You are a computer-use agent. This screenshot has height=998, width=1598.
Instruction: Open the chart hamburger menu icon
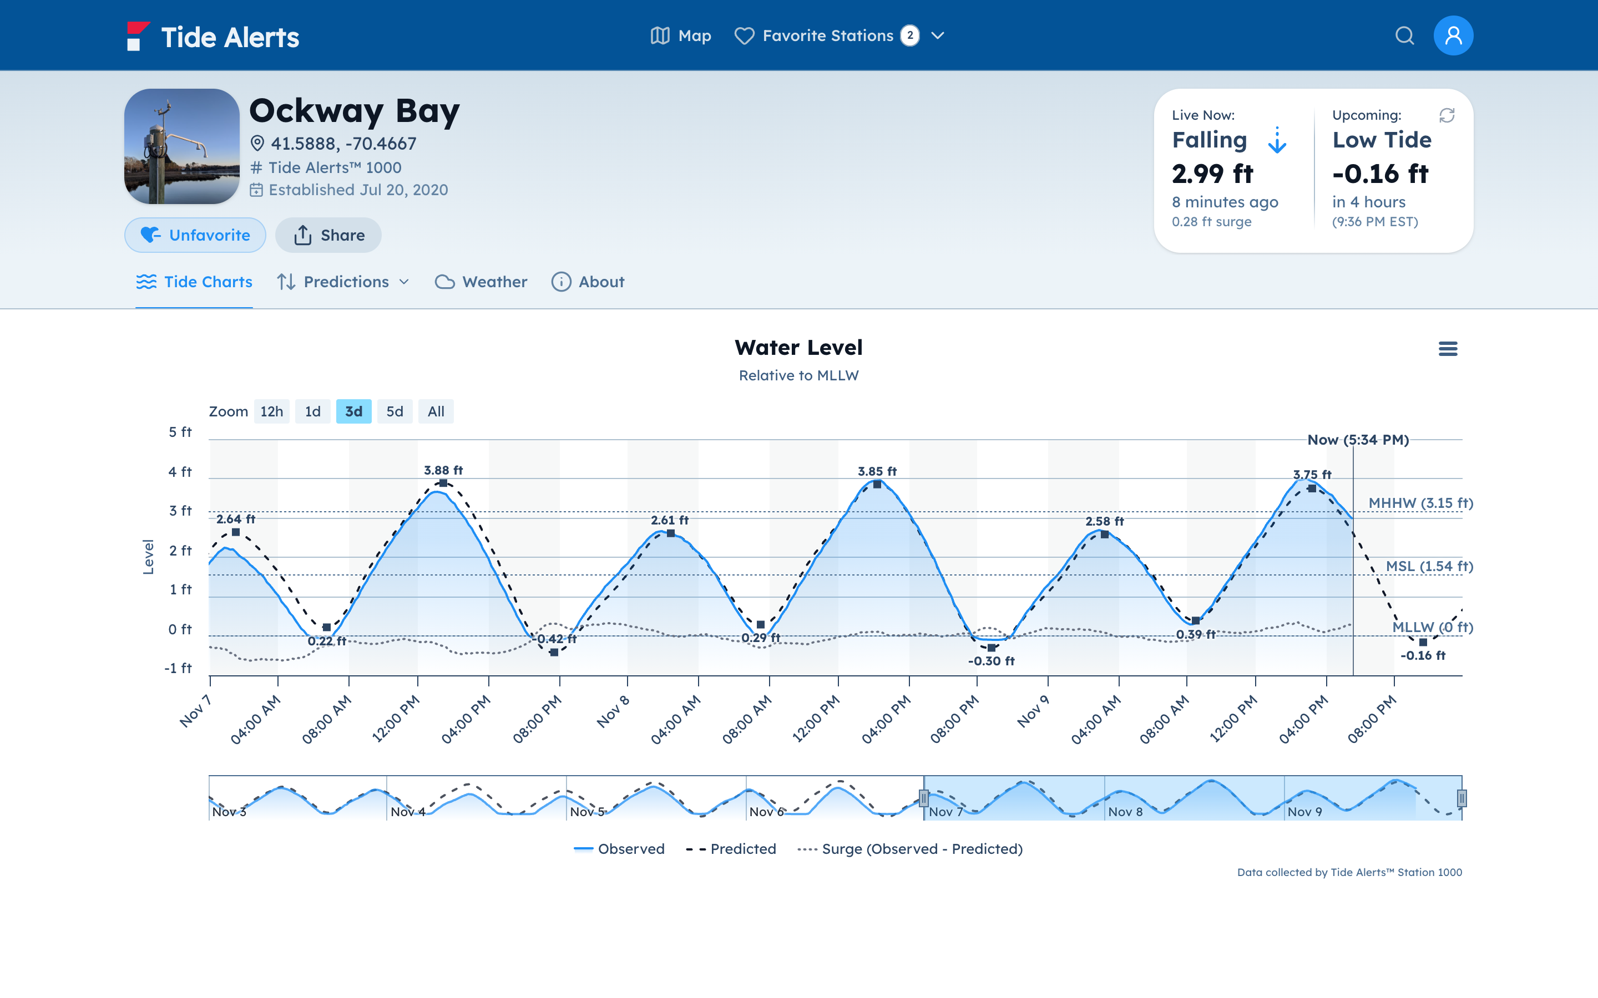pyautogui.click(x=1448, y=349)
